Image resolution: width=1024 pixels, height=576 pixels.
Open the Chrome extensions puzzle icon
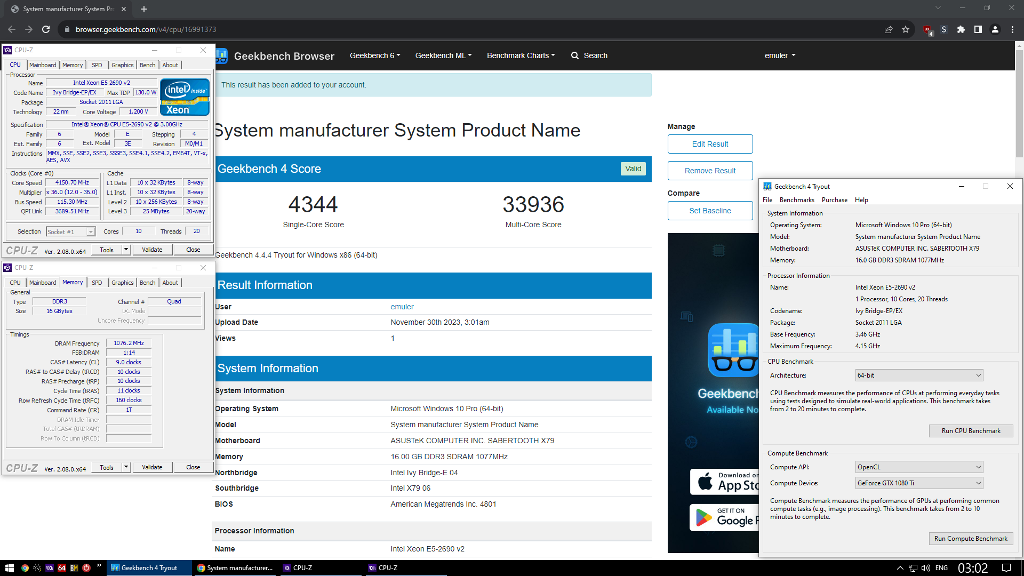pyautogui.click(x=961, y=29)
